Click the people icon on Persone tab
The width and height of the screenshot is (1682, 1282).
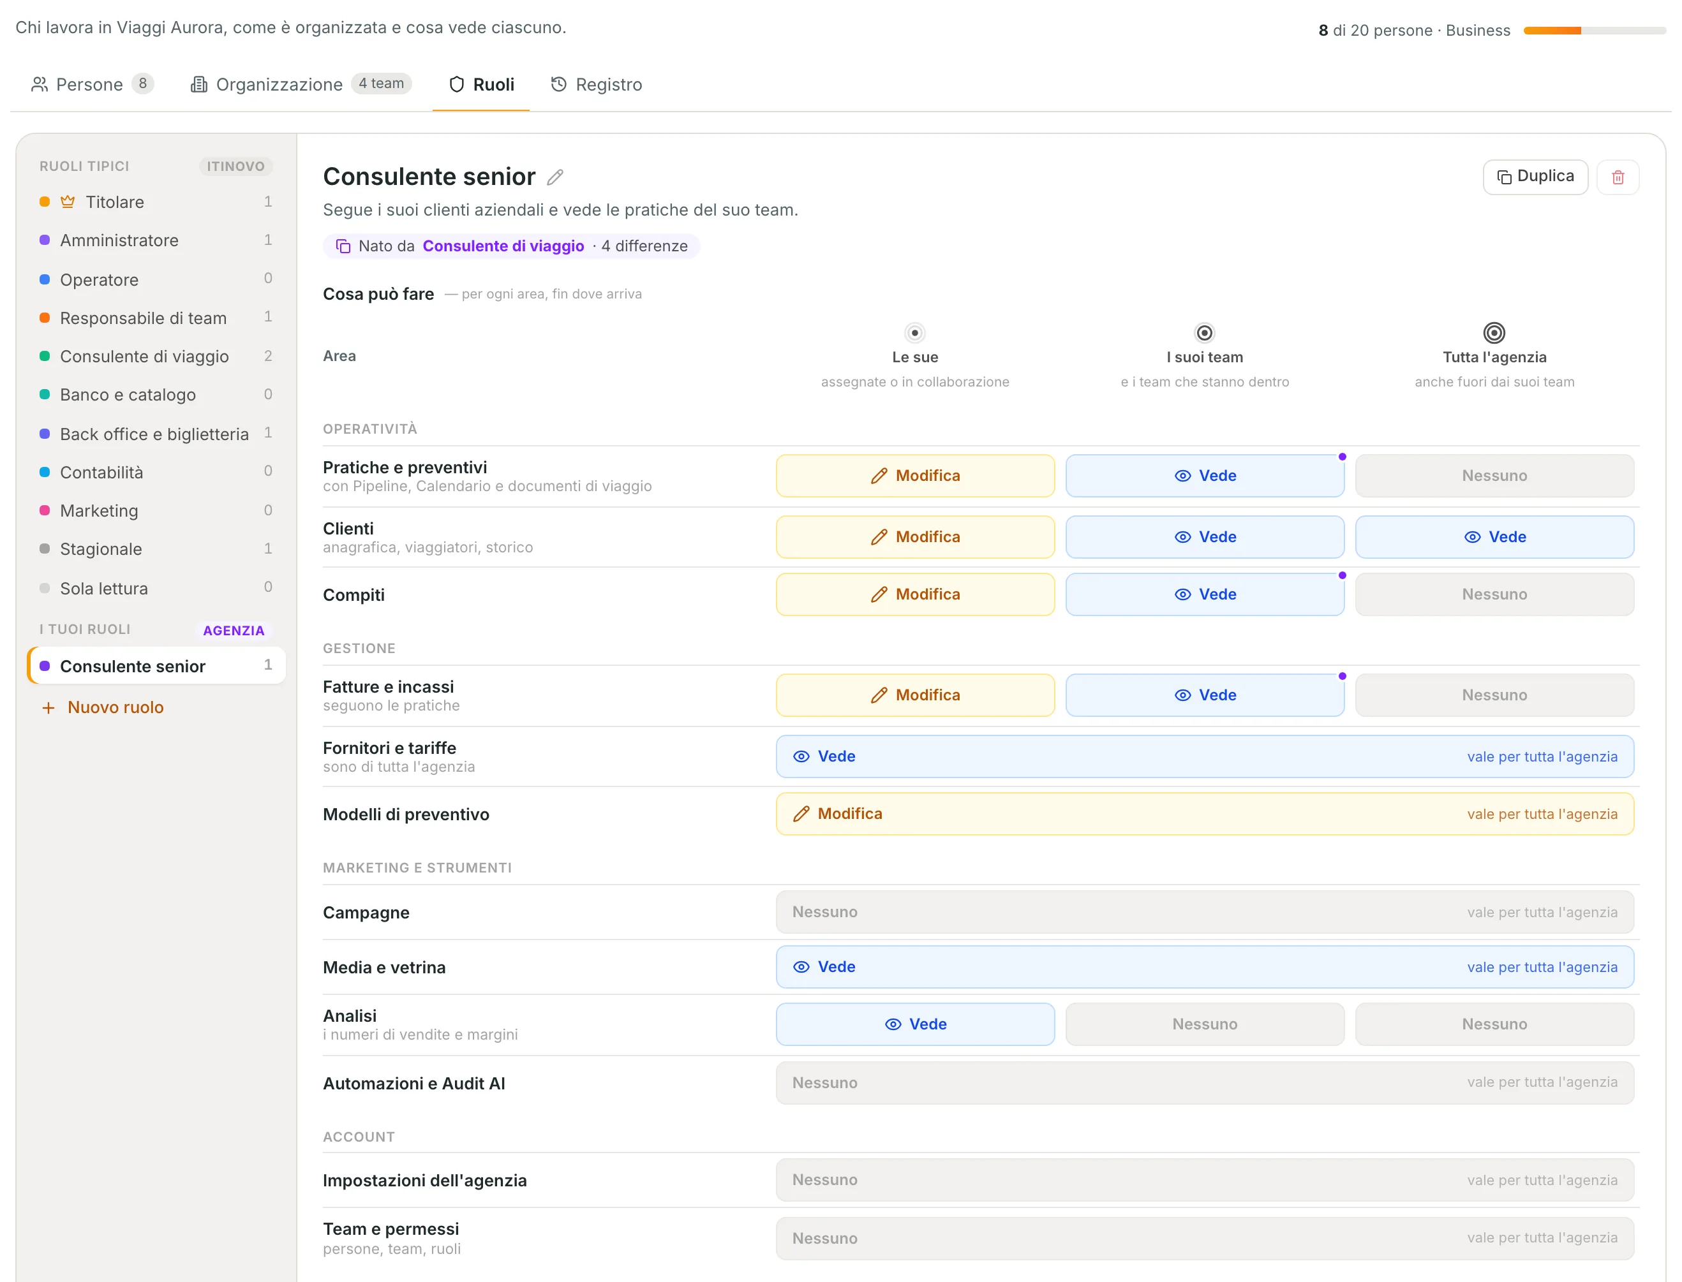point(40,84)
